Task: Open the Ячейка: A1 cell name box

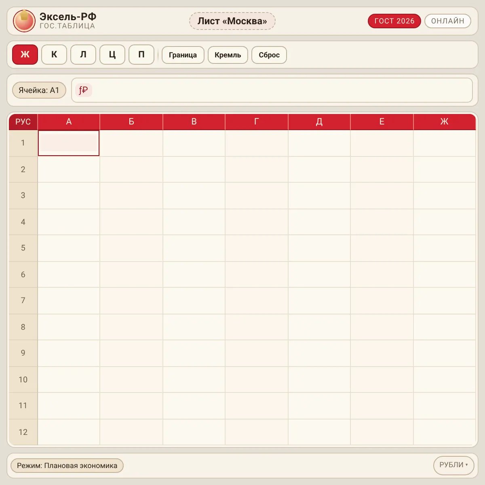Action: pos(39,90)
